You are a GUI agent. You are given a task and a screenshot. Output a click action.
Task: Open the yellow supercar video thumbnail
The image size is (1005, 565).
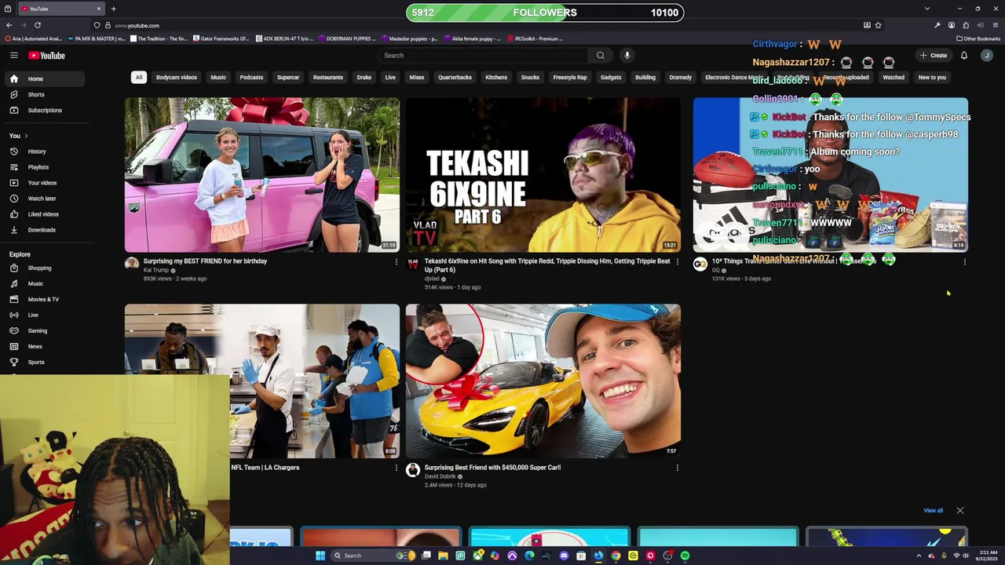coord(543,381)
